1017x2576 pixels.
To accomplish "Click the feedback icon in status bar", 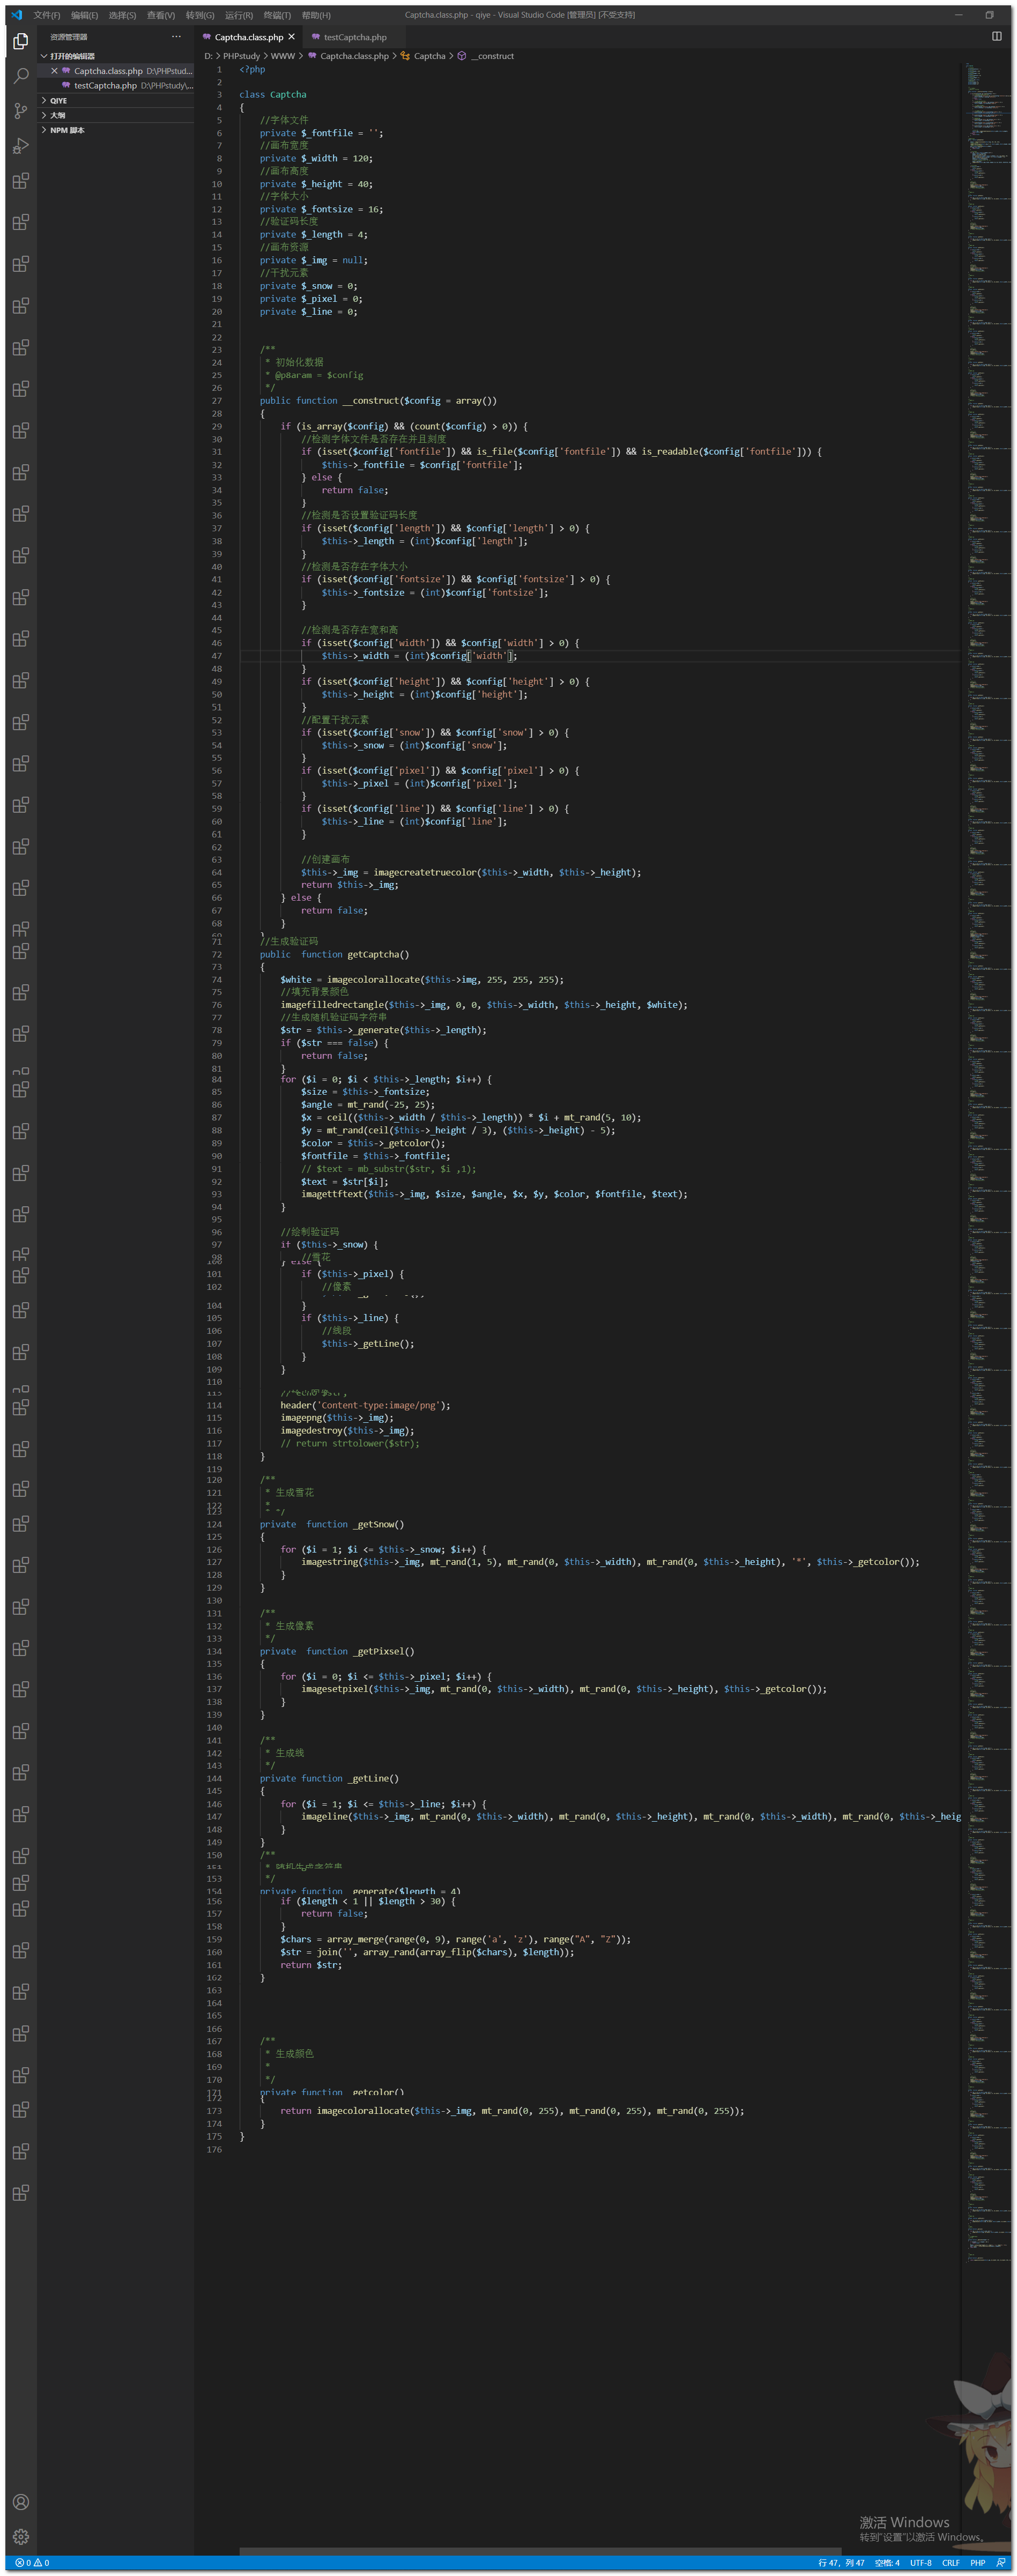I will click(x=1001, y=2562).
